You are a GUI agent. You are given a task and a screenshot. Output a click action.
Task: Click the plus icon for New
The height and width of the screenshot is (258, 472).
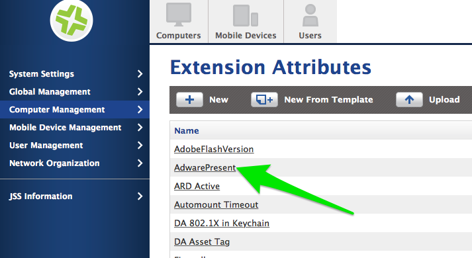[x=189, y=99]
